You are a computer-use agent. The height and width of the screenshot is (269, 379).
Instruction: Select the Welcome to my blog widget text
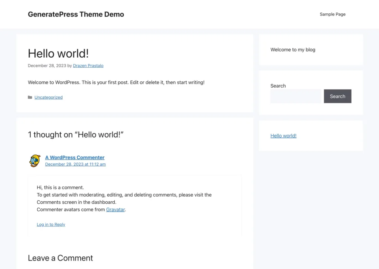tap(292, 50)
